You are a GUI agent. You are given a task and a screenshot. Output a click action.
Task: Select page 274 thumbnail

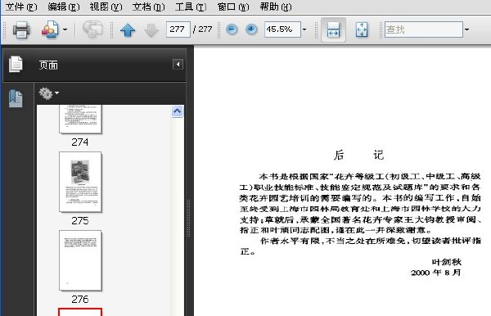coord(80,119)
